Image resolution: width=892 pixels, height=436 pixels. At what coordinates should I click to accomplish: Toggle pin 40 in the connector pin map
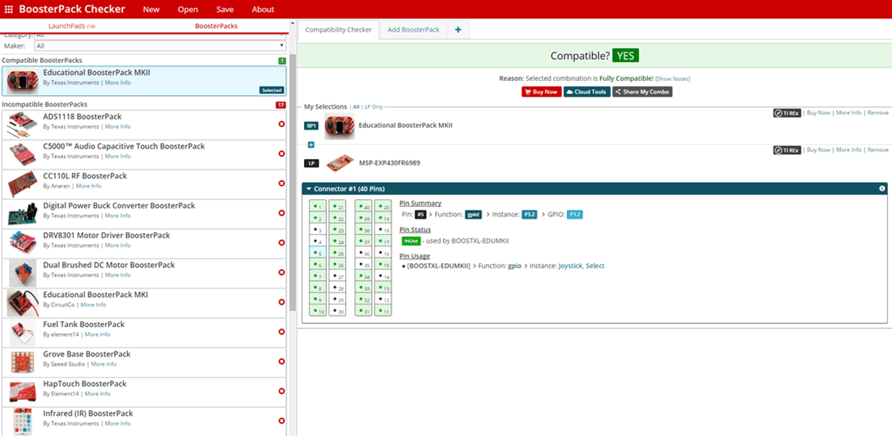tap(362, 206)
